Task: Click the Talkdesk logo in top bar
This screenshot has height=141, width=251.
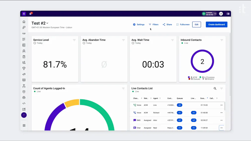Action: point(24,14)
